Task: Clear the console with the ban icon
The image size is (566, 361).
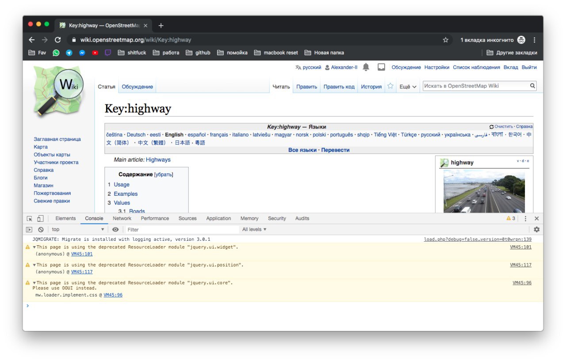Action: pyautogui.click(x=41, y=229)
